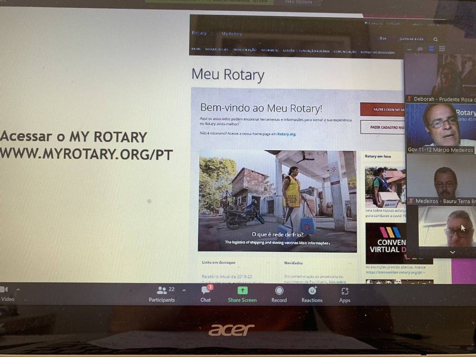This screenshot has height=357, width=476.
Task: Open the HOME menu item in navbar
Action: pyautogui.click(x=196, y=50)
